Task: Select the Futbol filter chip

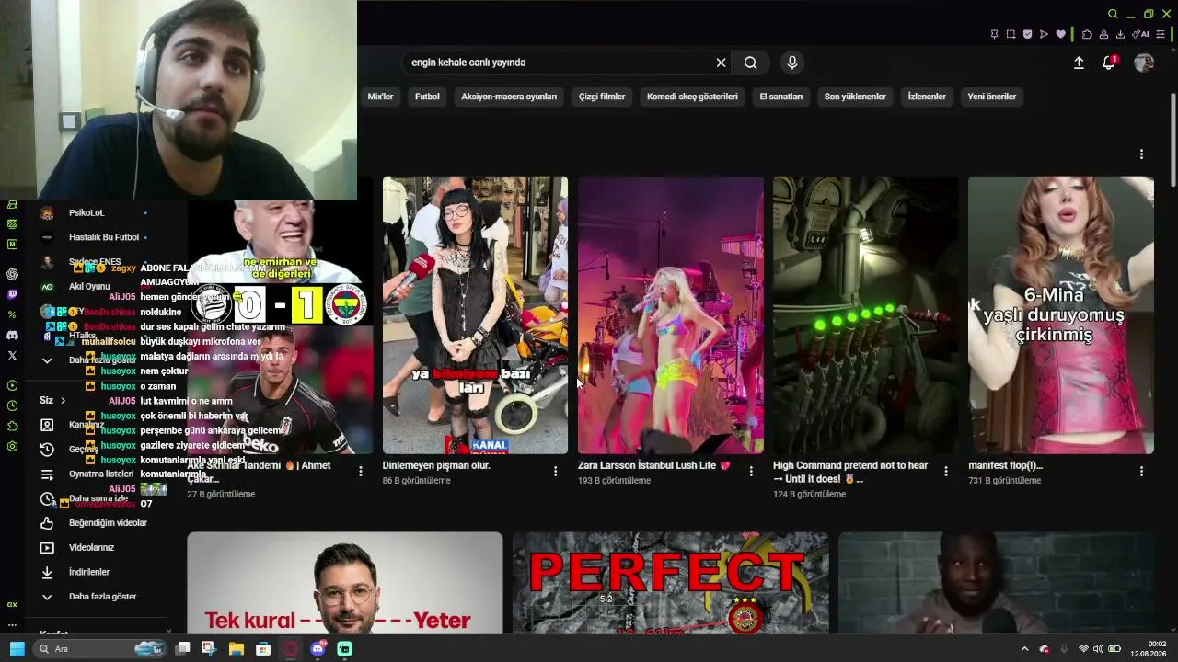Action: (427, 97)
